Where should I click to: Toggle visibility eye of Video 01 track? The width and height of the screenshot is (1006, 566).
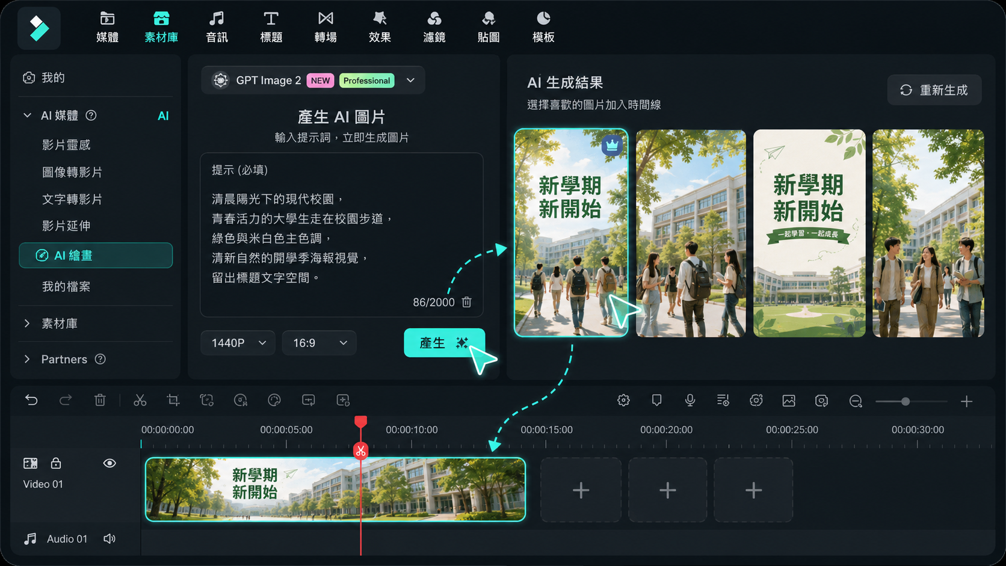(x=110, y=463)
